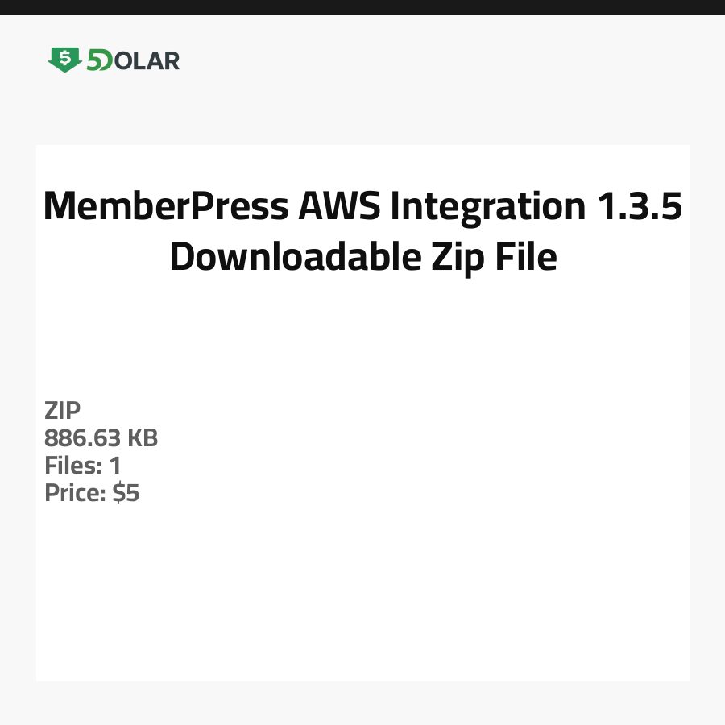Screen dimensions: 725x725
Task: Click the 1.3.5 version number
Action: point(639,207)
